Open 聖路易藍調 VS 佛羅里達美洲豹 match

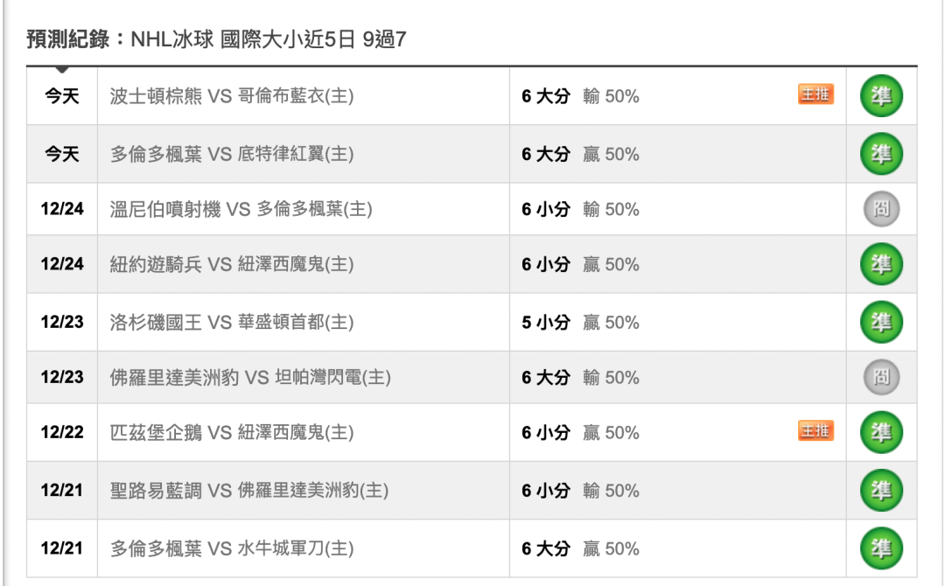click(x=248, y=490)
